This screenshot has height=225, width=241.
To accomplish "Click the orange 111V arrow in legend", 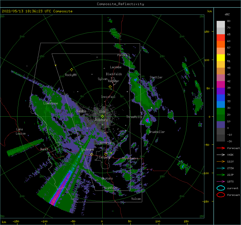I will (221, 161).
